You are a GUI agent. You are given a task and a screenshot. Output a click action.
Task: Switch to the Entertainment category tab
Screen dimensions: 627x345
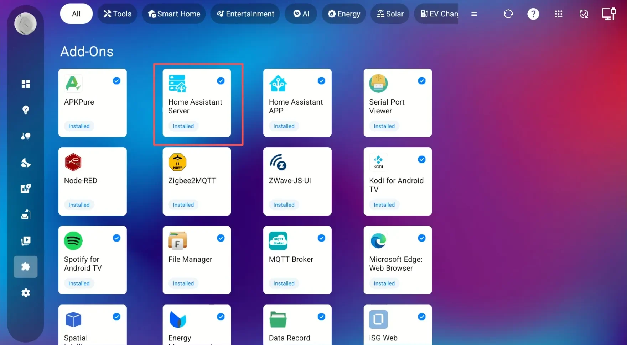click(x=245, y=14)
